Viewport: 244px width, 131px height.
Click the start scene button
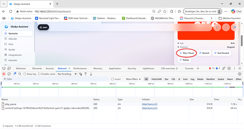[x=43, y=27]
